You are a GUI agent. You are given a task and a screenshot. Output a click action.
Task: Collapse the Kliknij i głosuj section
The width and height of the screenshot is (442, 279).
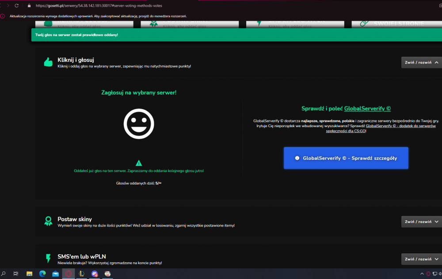(421, 63)
